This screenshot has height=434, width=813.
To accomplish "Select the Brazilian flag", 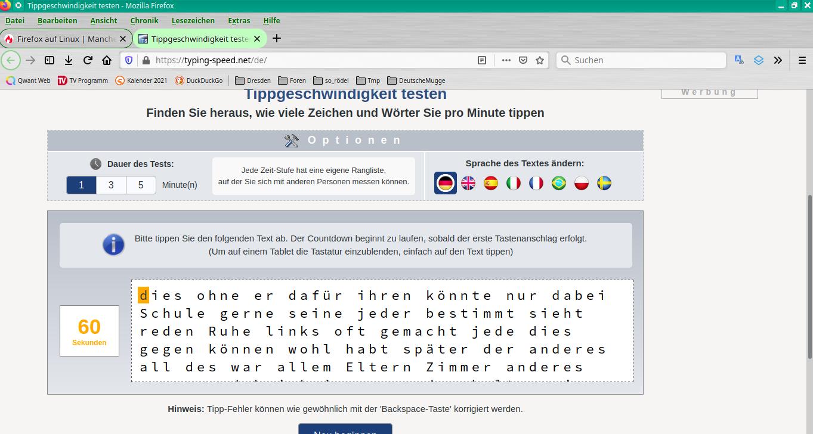I will (x=559, y=183).
